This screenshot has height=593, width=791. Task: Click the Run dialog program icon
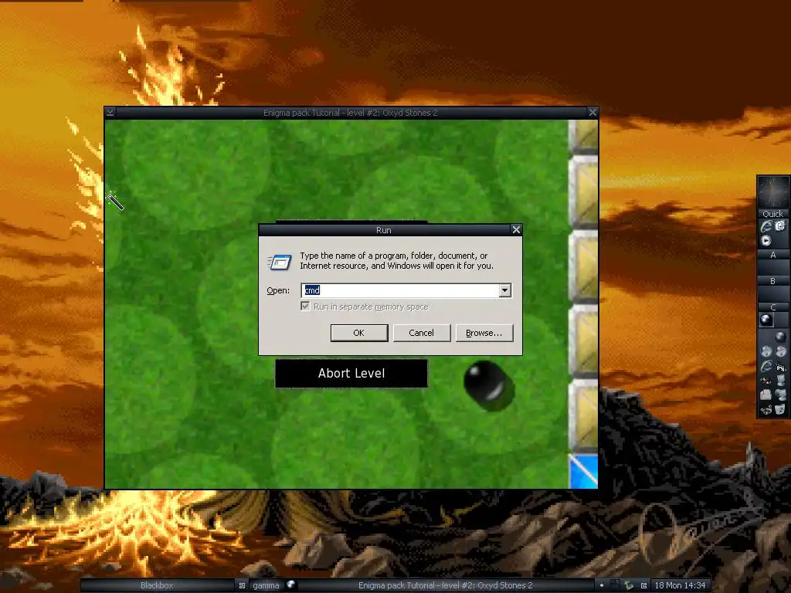click(280, 262)
